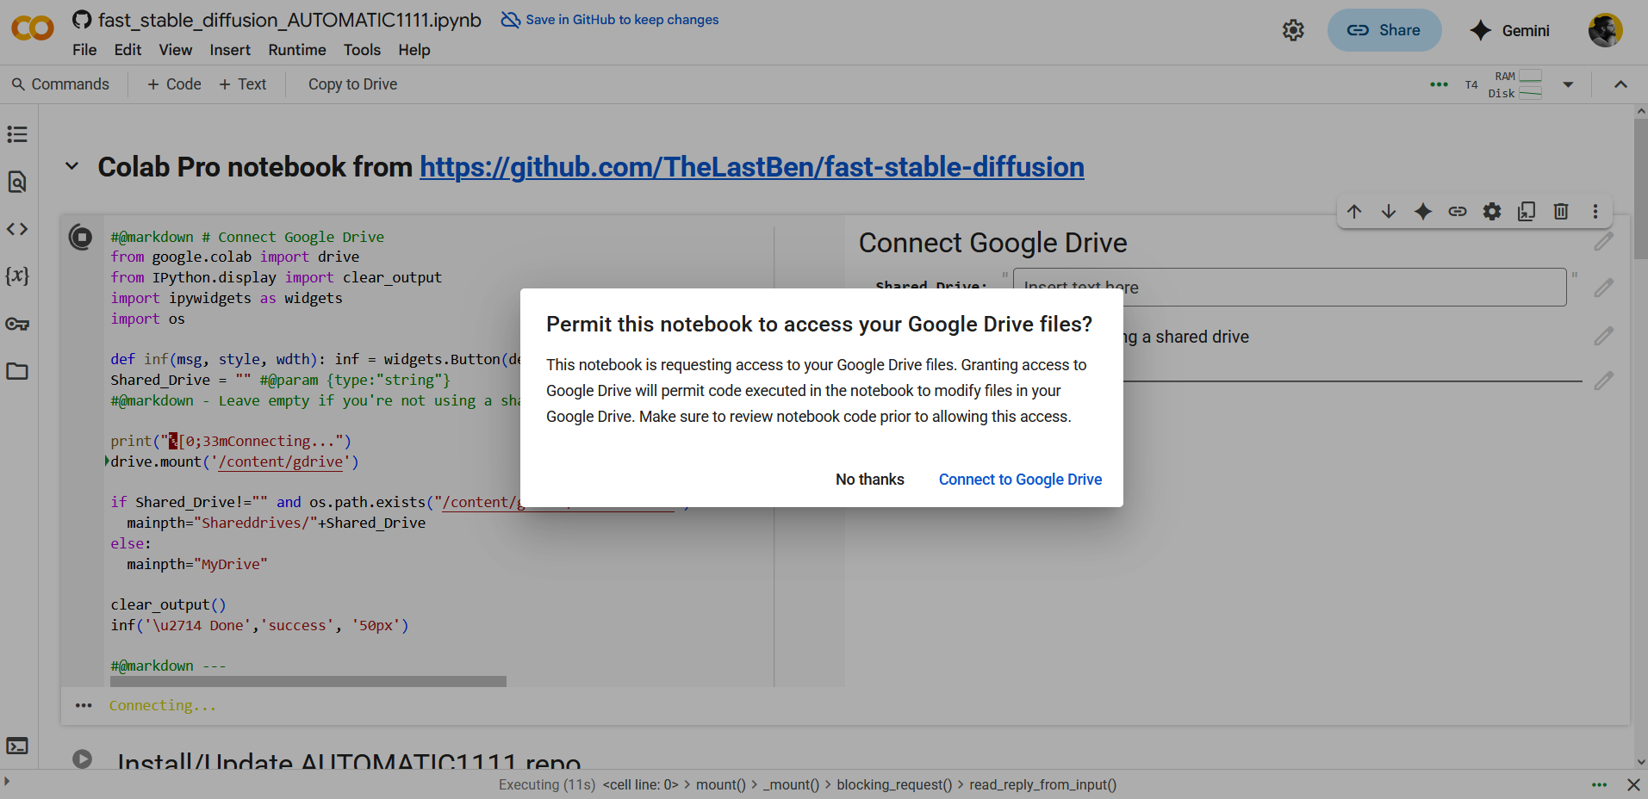Open the terminal icon at bottom left
1648x799 pixels.
click(17, 746)
